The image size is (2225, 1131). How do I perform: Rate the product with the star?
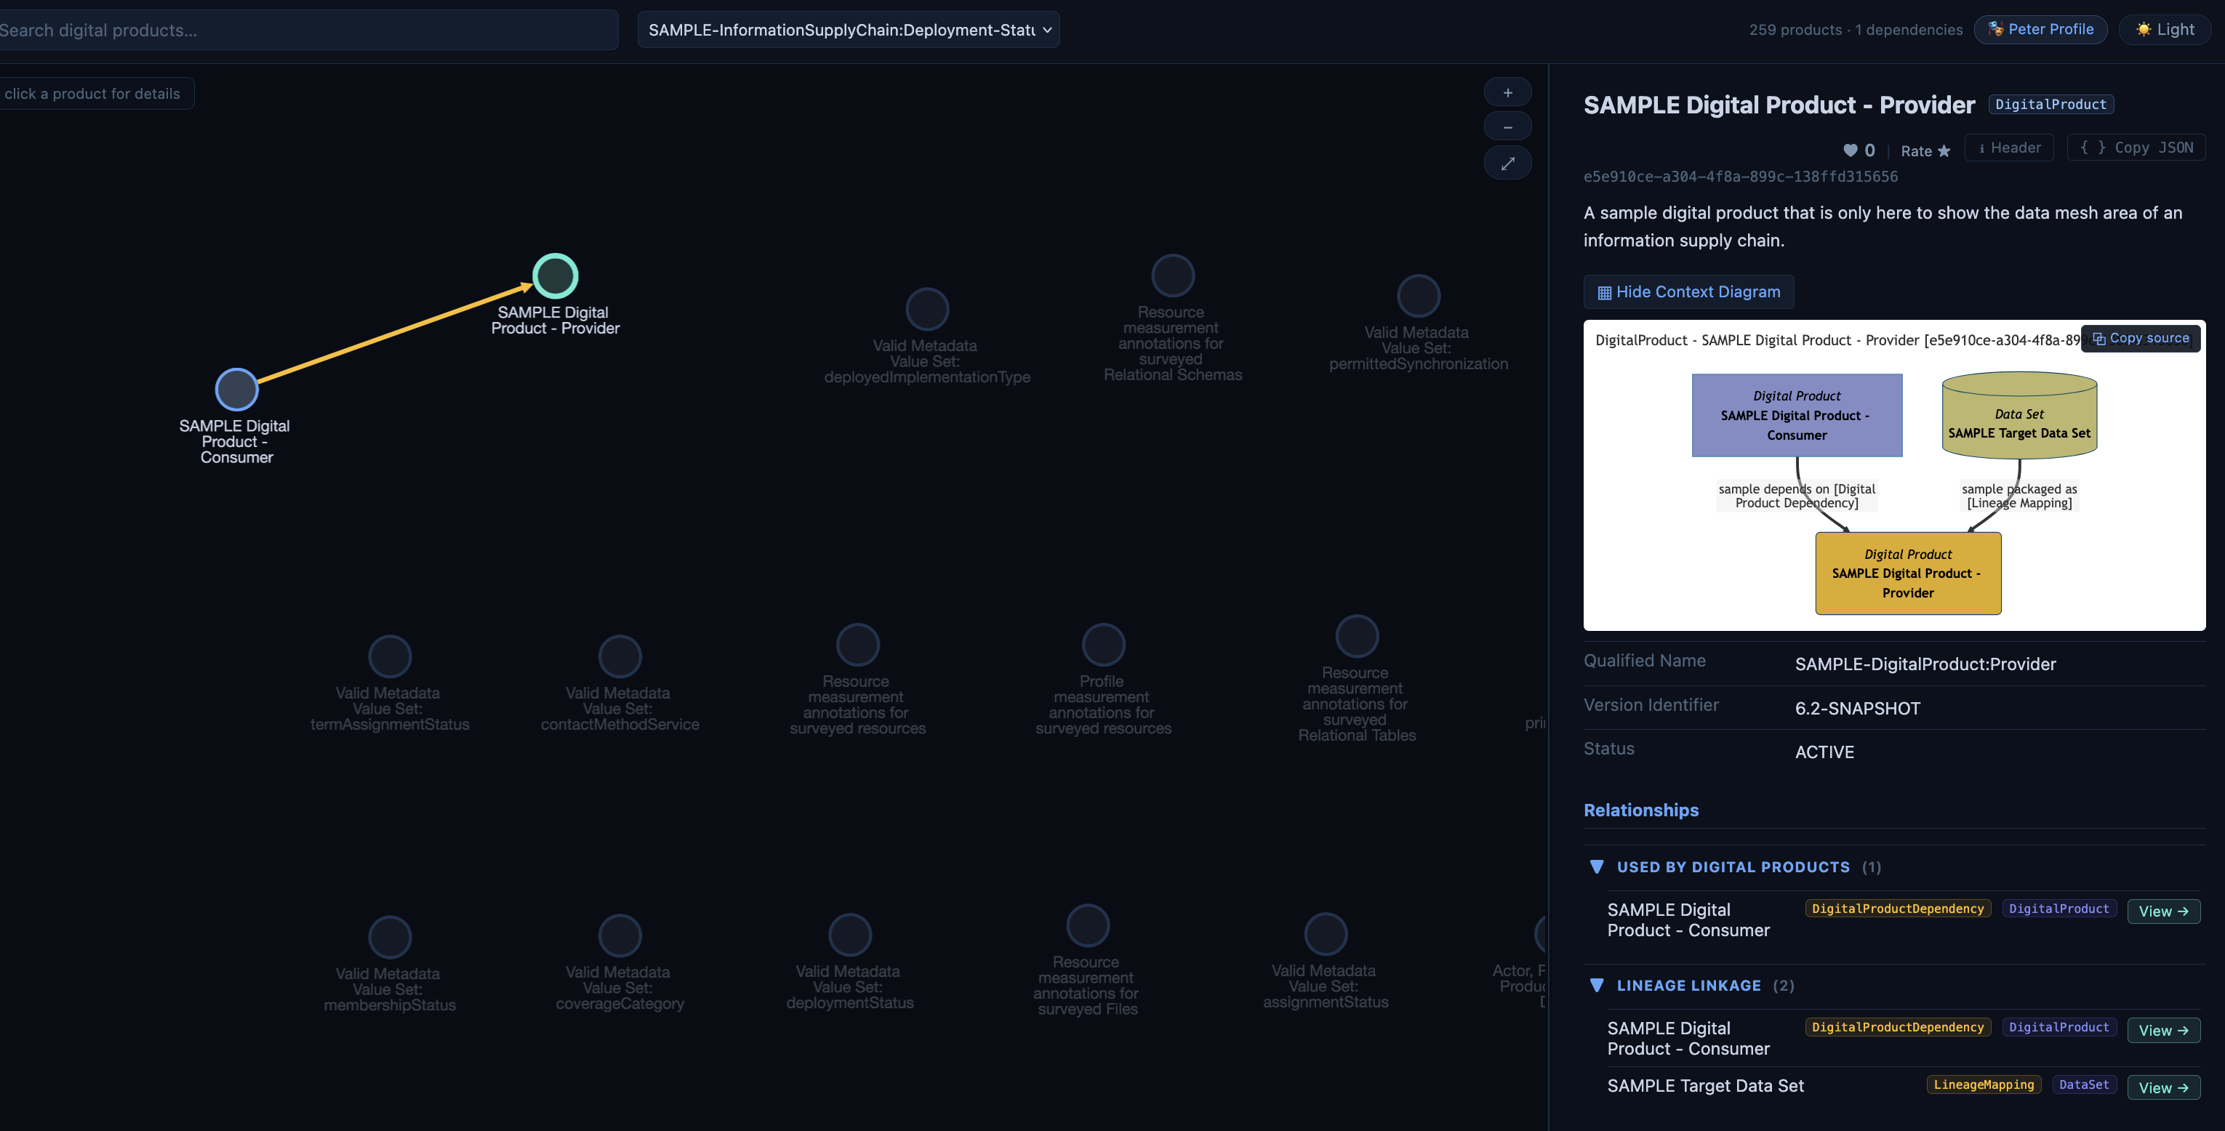tap(1925, 151)
